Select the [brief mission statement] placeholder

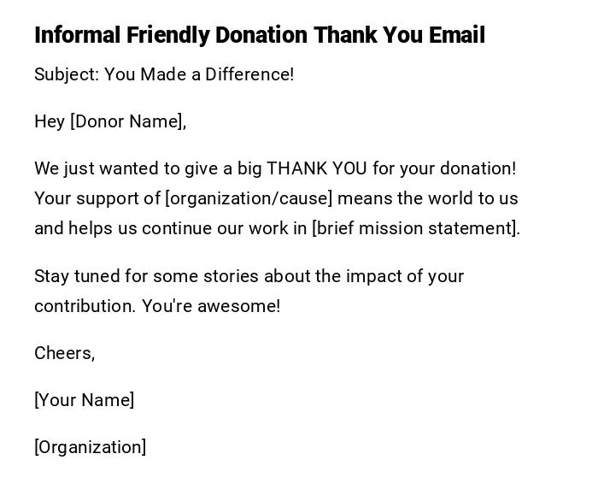click(414, 228)
